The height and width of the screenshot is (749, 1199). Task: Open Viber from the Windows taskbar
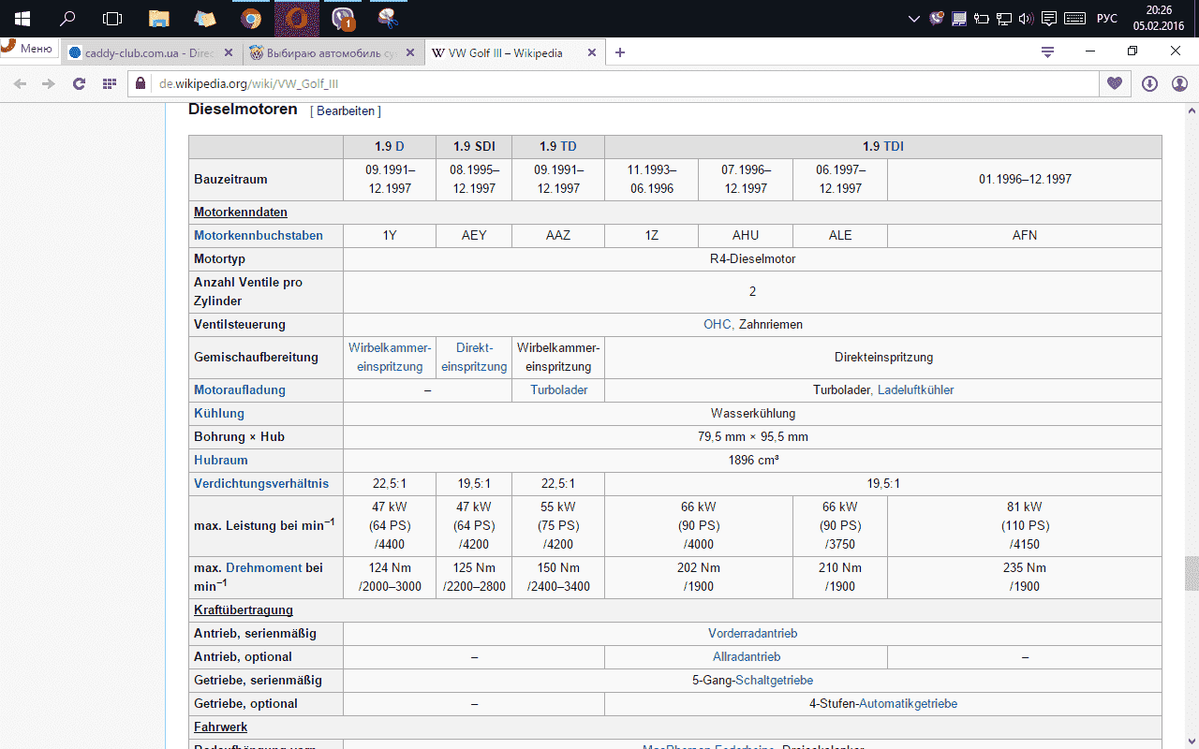tap(343, 19)
